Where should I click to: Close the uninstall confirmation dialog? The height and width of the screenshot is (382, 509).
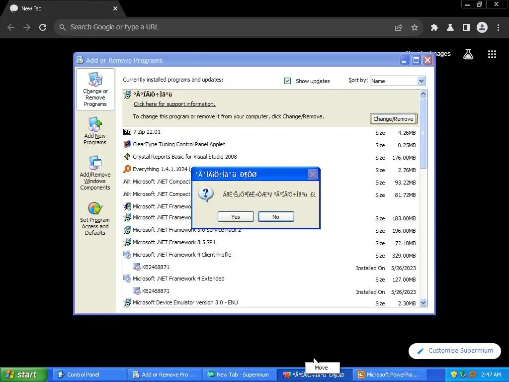pyautogui.click(x=313, y=175)
